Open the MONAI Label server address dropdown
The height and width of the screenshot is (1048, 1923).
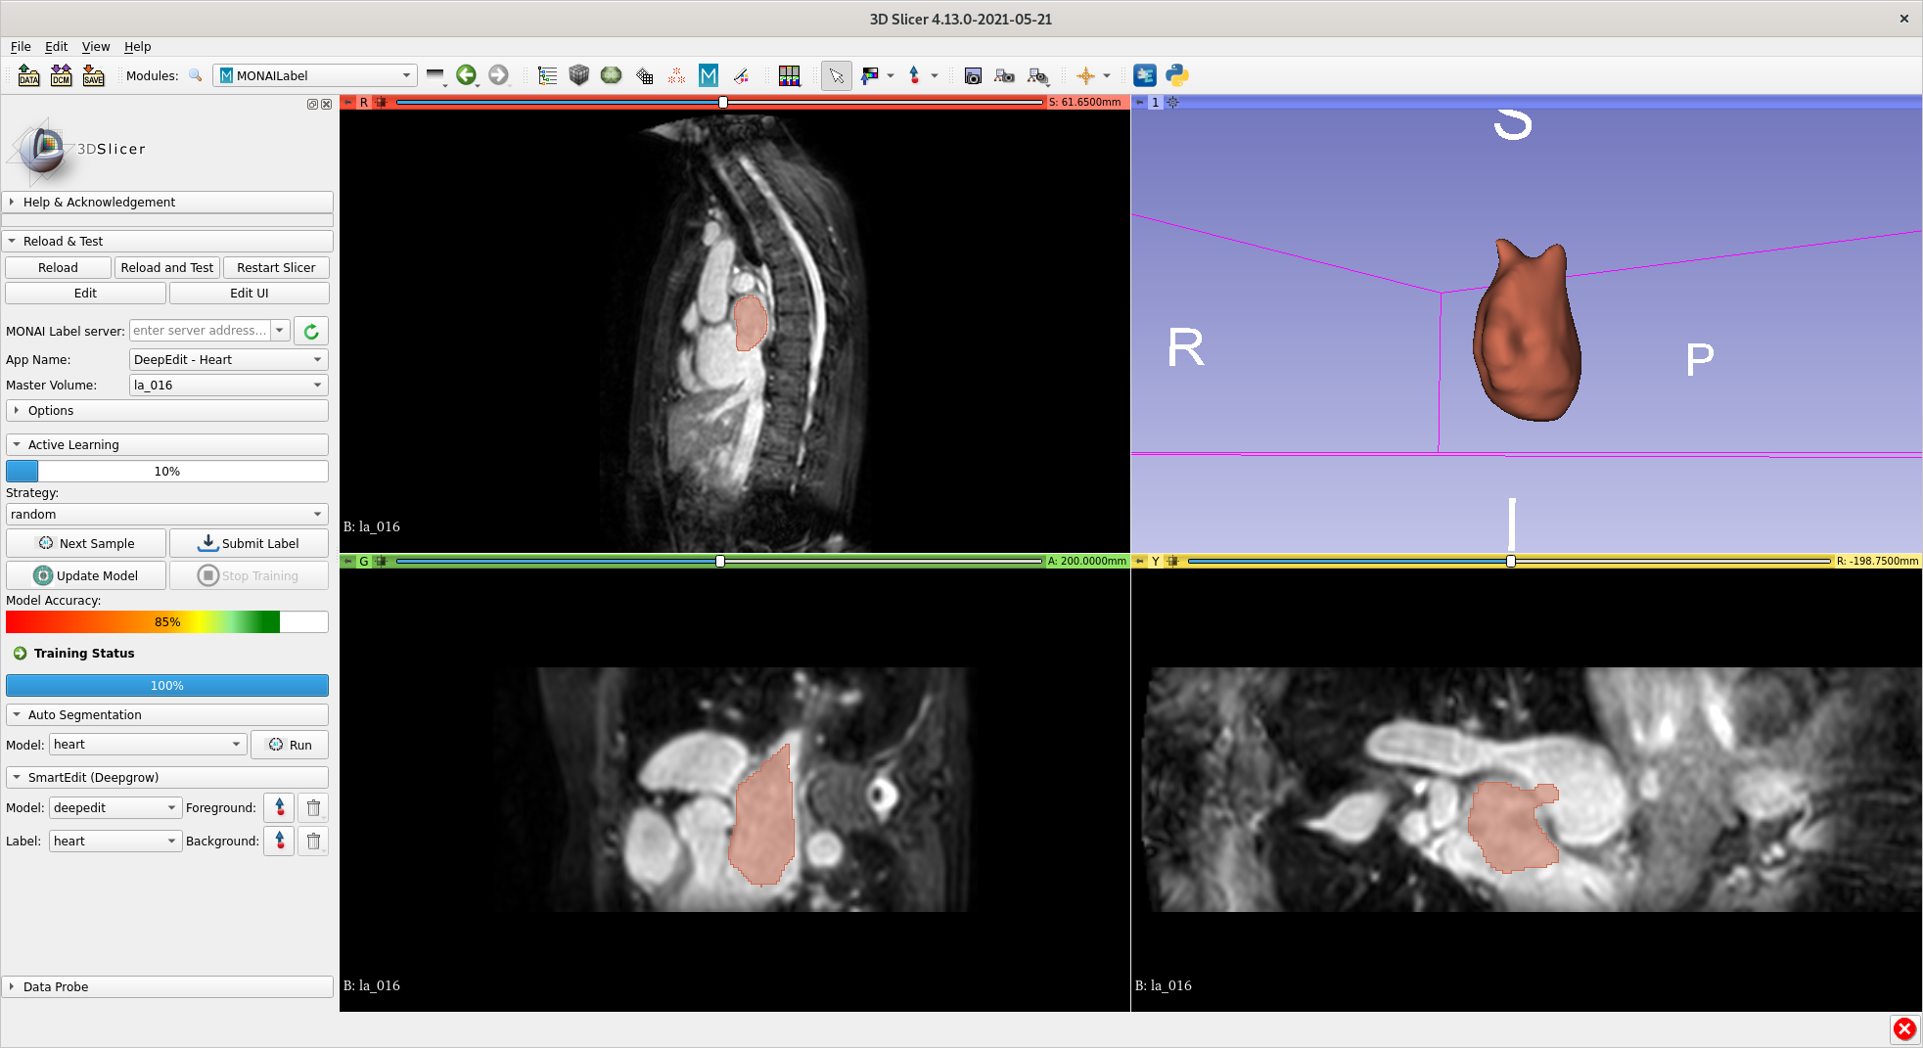click(x=280, y=331)
